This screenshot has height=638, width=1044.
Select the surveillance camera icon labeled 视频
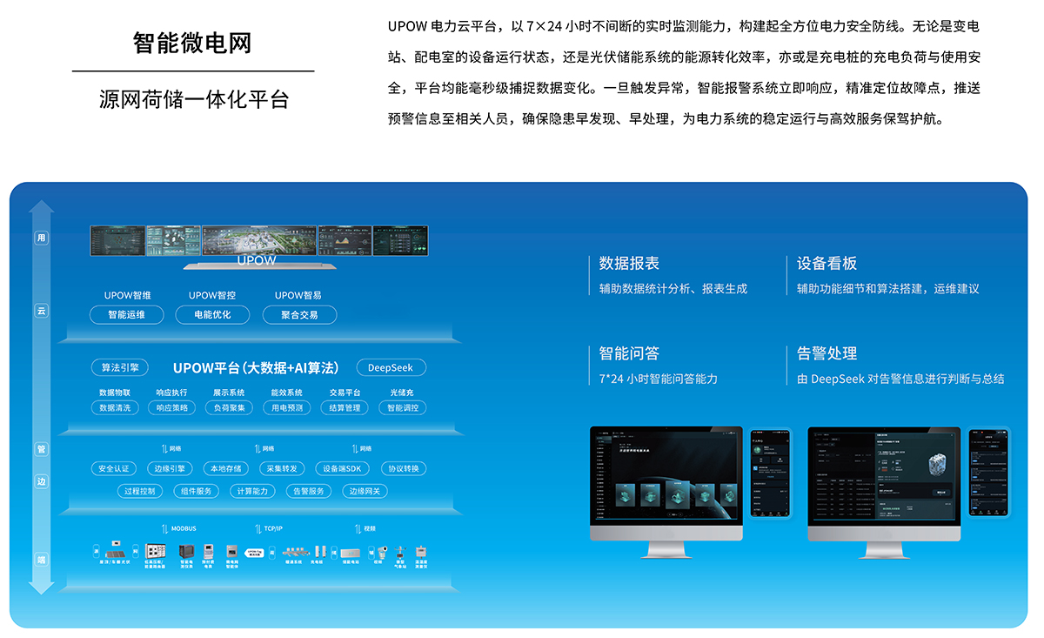(x=382, y=552)
